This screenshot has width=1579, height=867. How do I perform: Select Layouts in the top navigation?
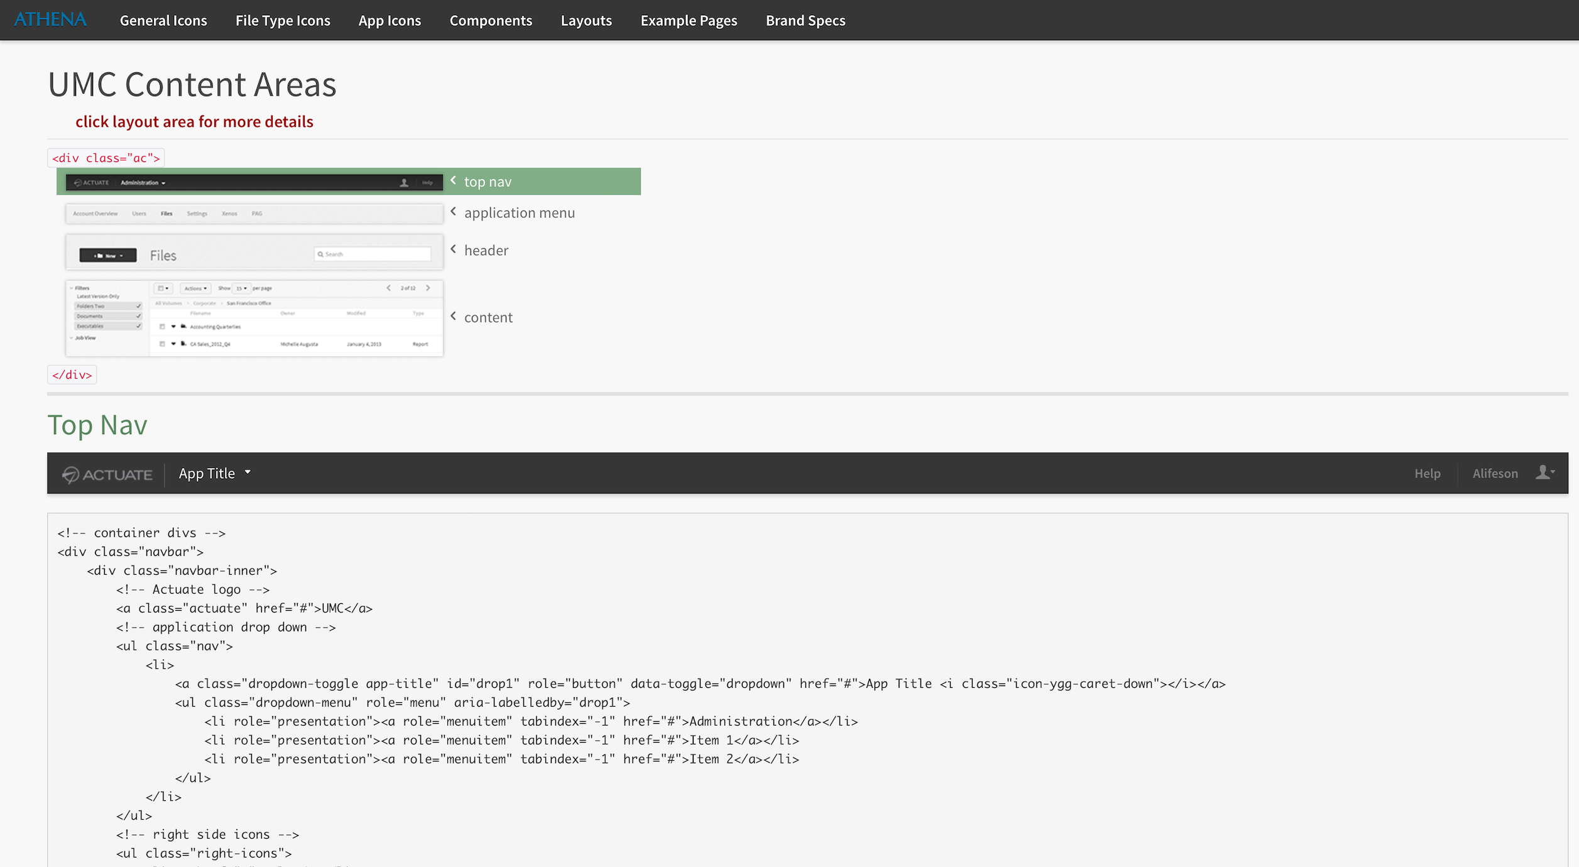(x=586, y=21)
